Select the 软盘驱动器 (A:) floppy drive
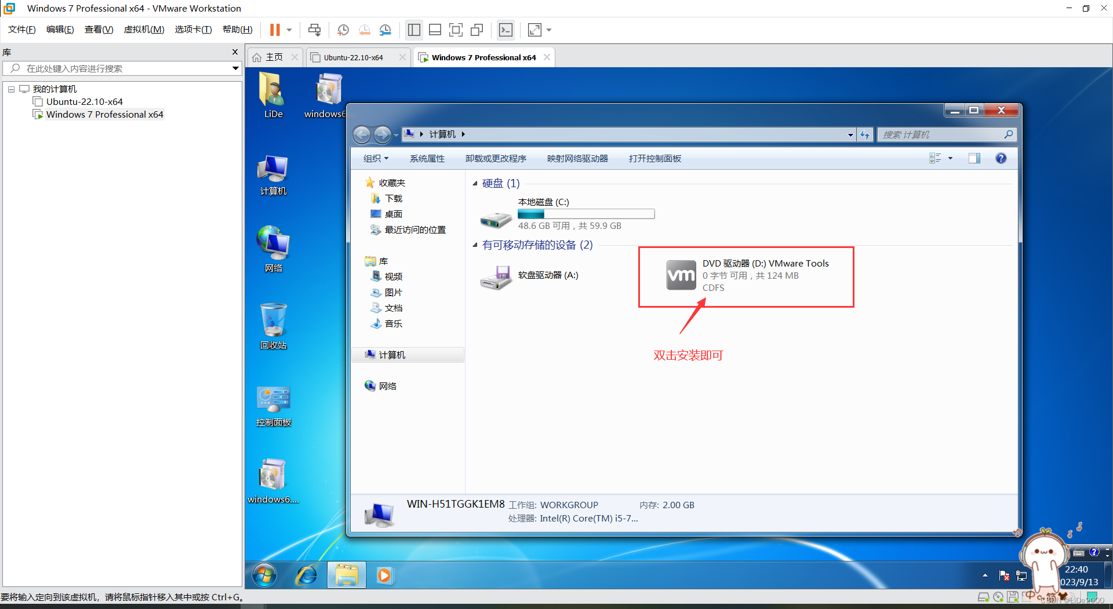The image size is (1113, 609). [530, 276]
